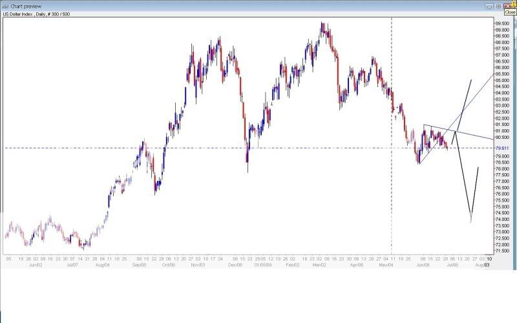The image size is (517, 323).
Task: Close the Chart preview window
Action: point(509,5)
